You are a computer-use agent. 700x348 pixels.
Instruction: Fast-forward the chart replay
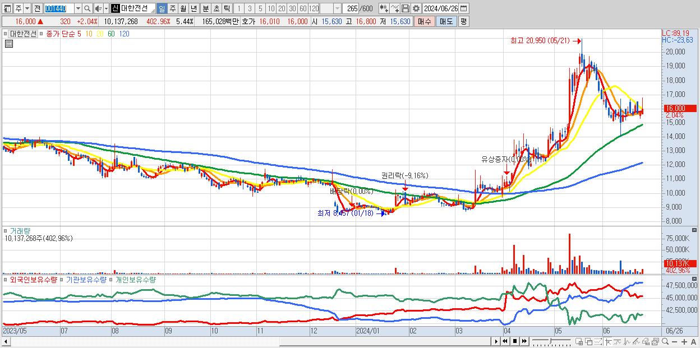click(524, 341)
